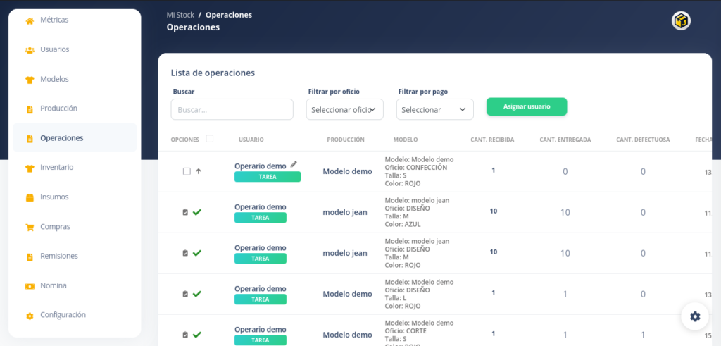Click the up arrow icon in first row

point(199,171)
